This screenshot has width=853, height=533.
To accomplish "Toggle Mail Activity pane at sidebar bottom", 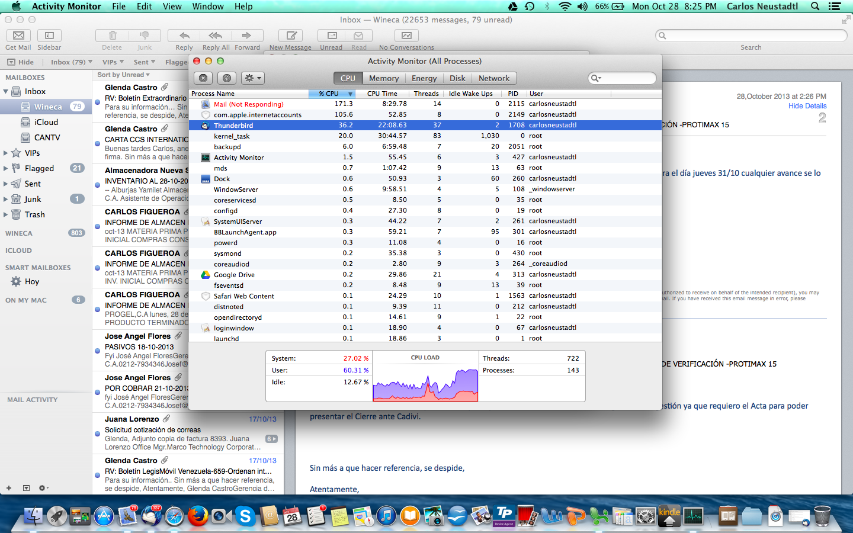I will coord(26,488).
